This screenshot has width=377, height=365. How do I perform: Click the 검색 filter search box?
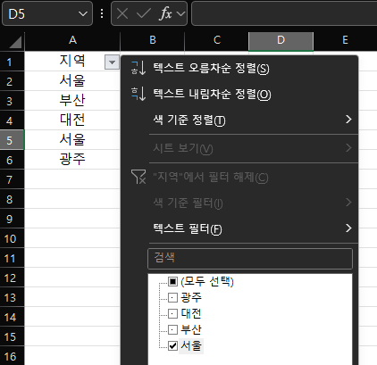(250, 259)
